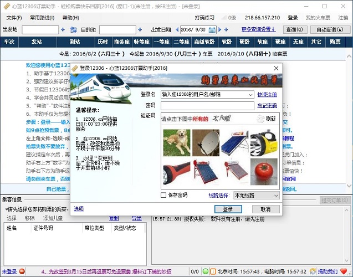The image size is (353, 277).
Task: Click IP address 218.66.157.210
Action: coord(262,18)
